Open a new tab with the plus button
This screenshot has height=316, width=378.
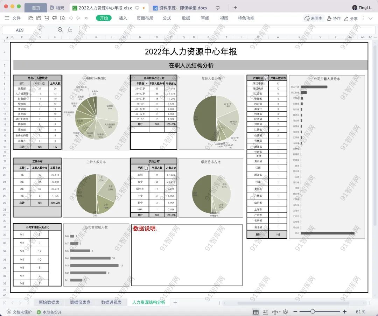pyautogui.click(x=235, y=8)
